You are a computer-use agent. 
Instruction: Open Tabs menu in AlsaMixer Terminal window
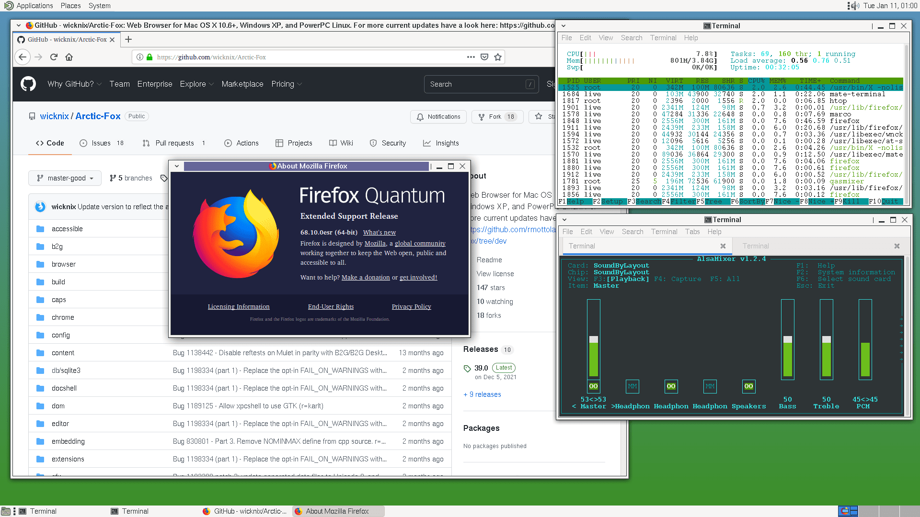click(x=692, y=232)
